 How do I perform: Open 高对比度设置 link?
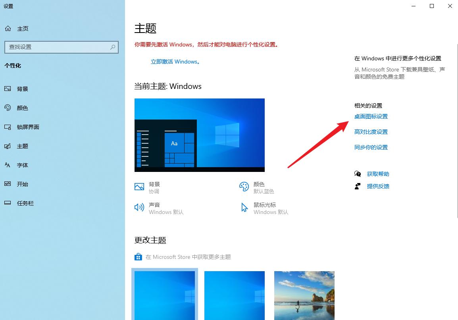click(371, 132)
